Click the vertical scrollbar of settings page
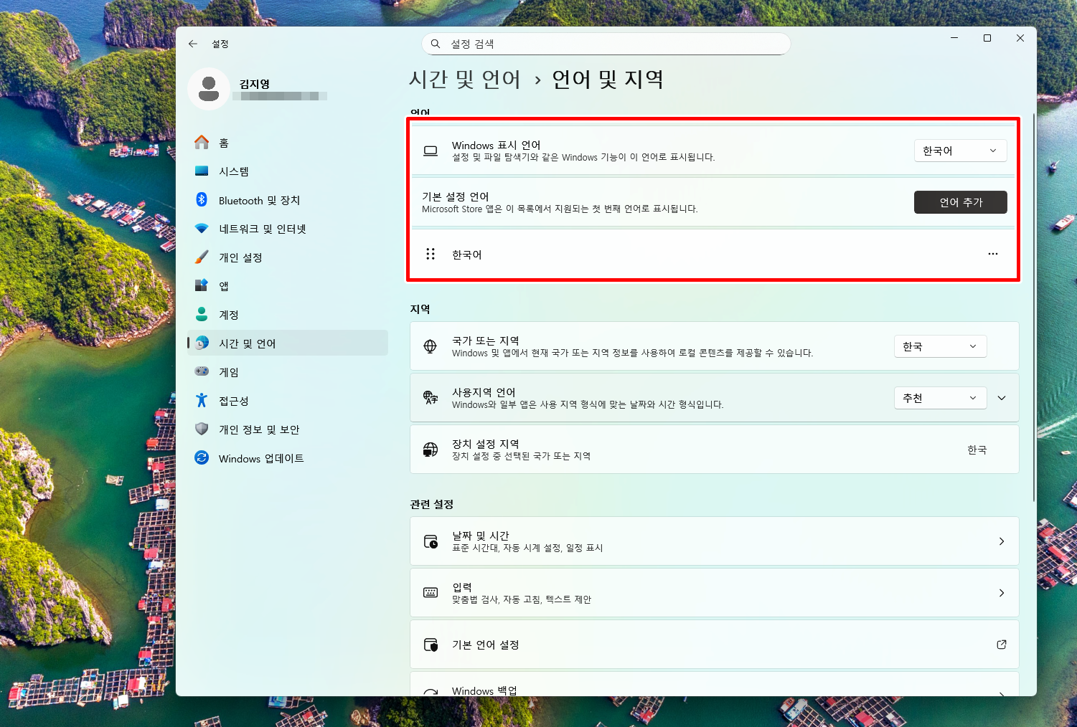Viewport: 1077px width, 727px height. 1034,308
